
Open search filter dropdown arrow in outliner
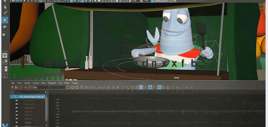point(46,92)
